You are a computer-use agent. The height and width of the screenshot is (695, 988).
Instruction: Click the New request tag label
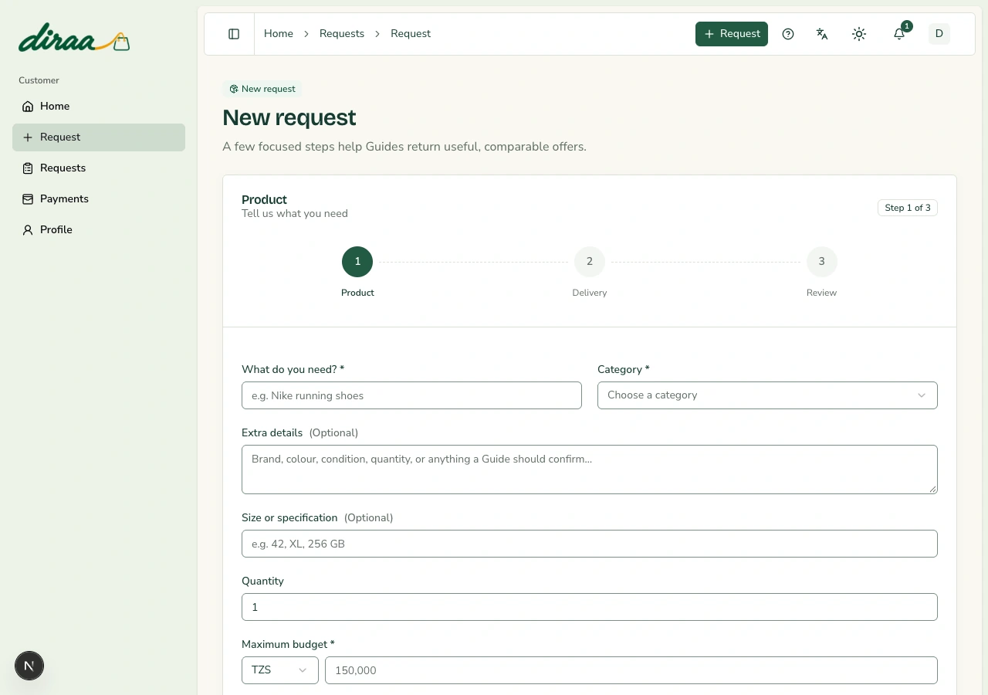click(262, 89)
